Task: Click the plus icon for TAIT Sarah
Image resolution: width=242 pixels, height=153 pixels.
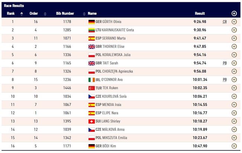Action: click(234, 63)
